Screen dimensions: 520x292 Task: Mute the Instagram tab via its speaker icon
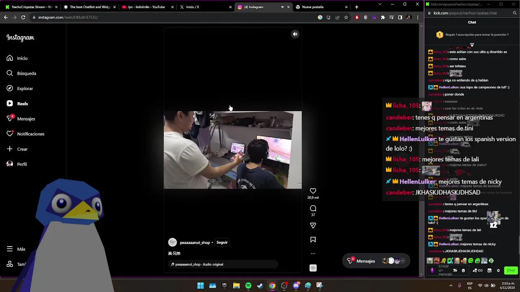click(282, 7)
